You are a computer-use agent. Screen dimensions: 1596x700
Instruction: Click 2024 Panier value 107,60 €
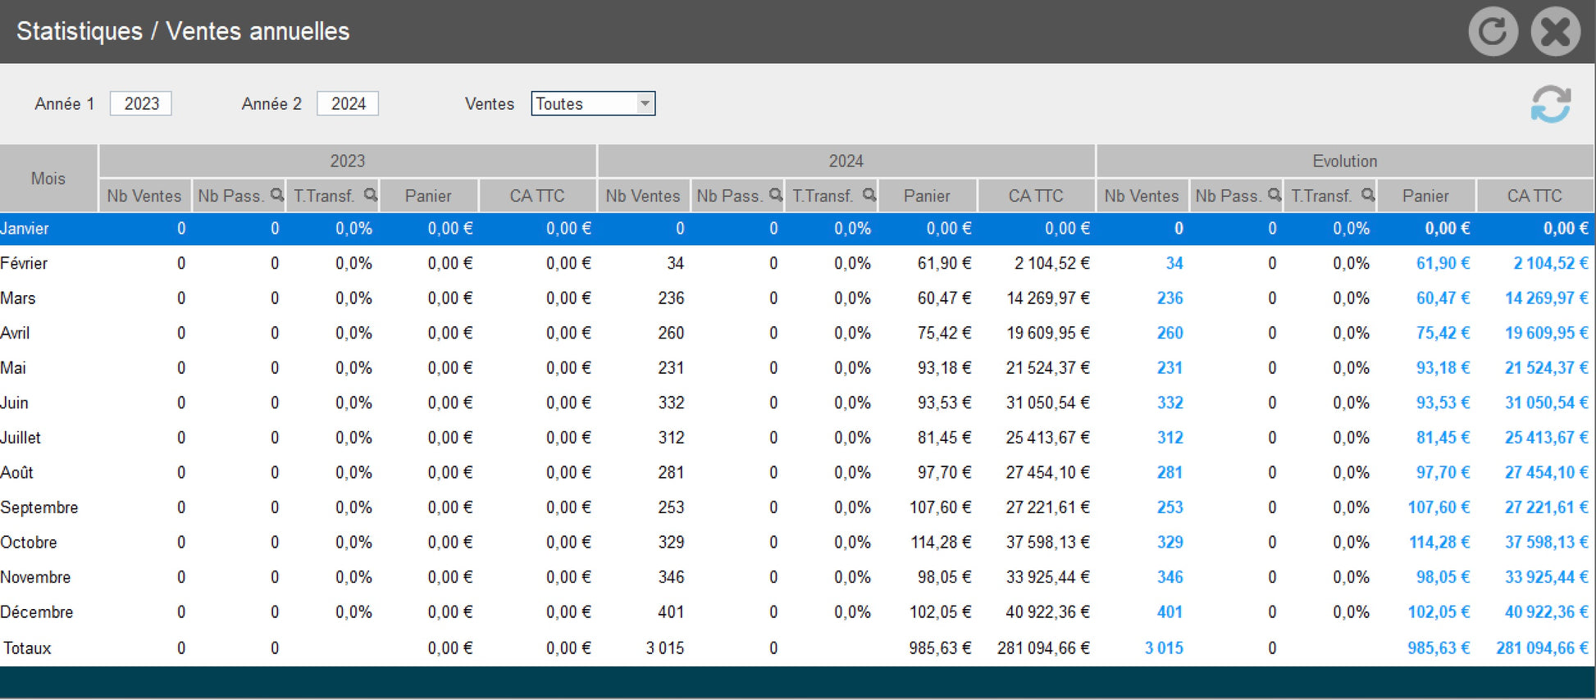pyautogui.click(x=941, y=507)
